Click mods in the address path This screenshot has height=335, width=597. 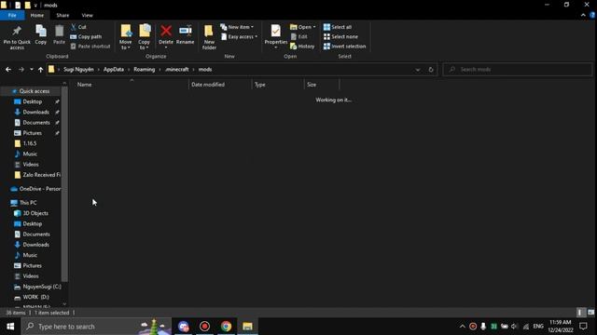click(205, 70)
